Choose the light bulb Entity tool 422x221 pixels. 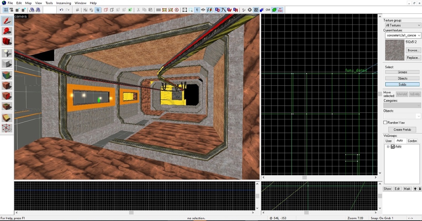pos(7,53)
